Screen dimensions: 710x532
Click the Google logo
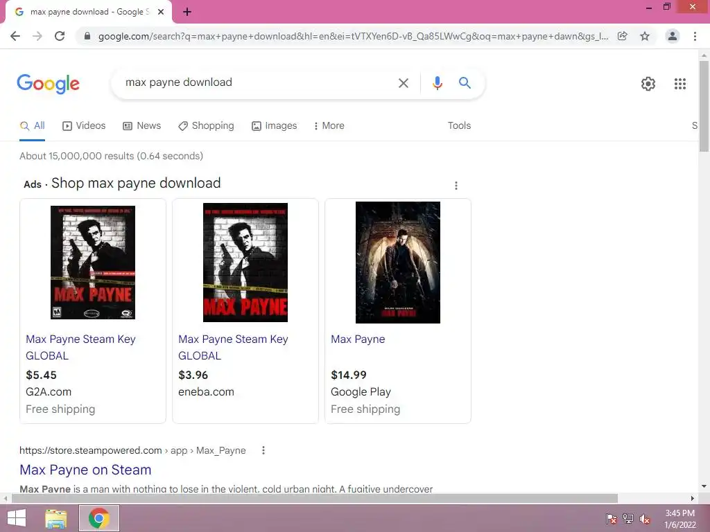click(x=48, y=84)
